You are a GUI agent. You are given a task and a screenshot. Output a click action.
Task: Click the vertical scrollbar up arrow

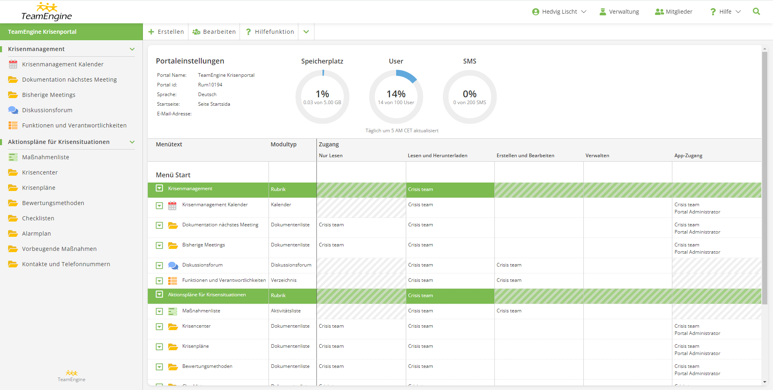click(x=765, y=49)
